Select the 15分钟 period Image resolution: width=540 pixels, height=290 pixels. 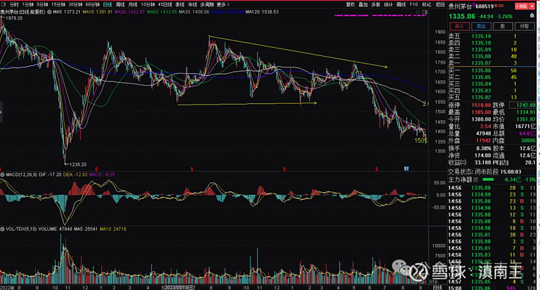click(58, 5)
